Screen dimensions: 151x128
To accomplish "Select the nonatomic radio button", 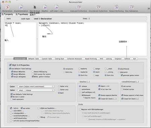I will pyautogui.click(x=64, y=69).
